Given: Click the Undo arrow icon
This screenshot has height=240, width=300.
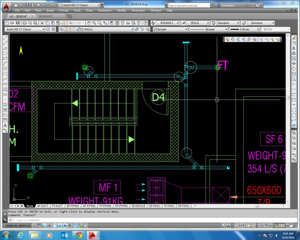Looking at the screenshot, I should pyautogui.click(x=70, y=23).
